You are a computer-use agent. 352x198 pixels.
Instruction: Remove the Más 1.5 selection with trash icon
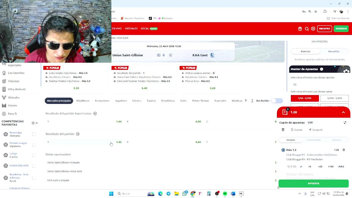[x=343, y=150]
